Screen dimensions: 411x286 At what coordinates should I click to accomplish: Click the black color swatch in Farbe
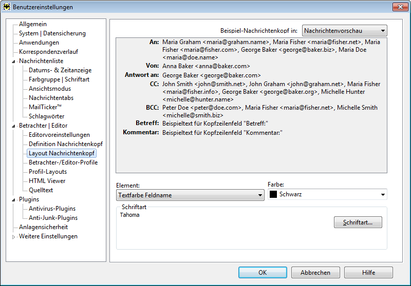click(x=273, y=194)
